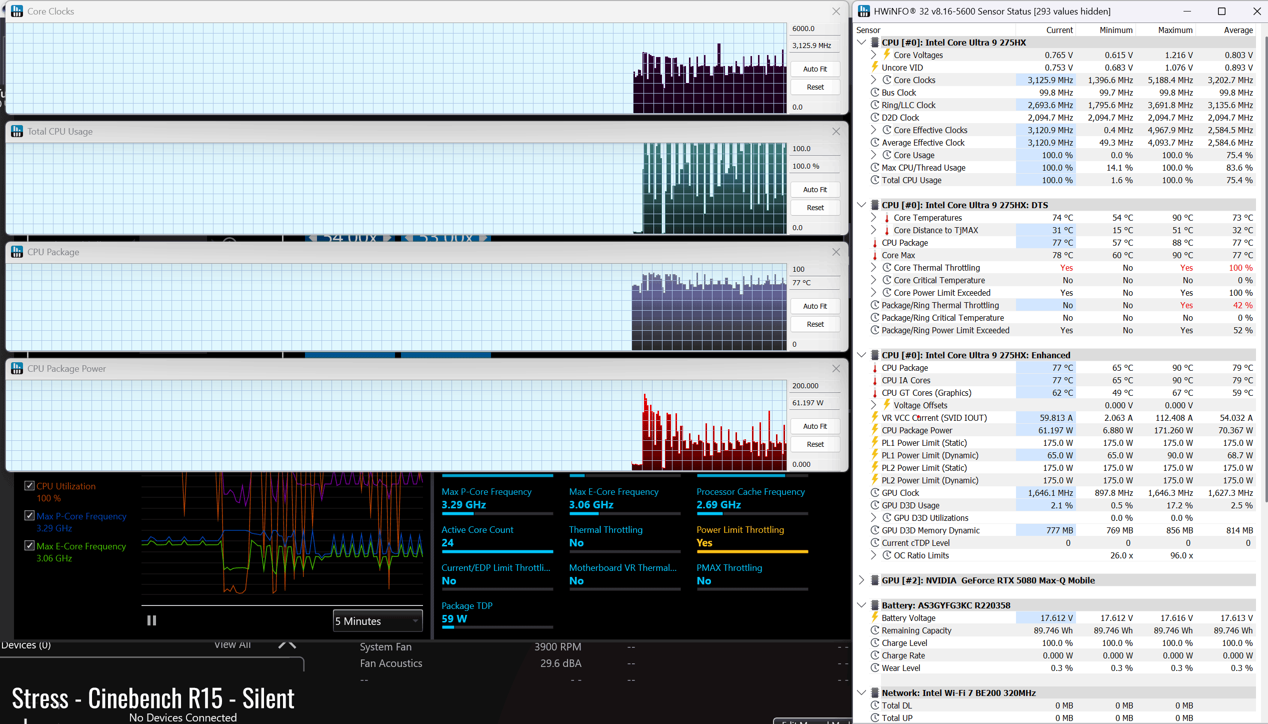Click the lightning icon beside Uncore VID

click(x=875, y=67)
